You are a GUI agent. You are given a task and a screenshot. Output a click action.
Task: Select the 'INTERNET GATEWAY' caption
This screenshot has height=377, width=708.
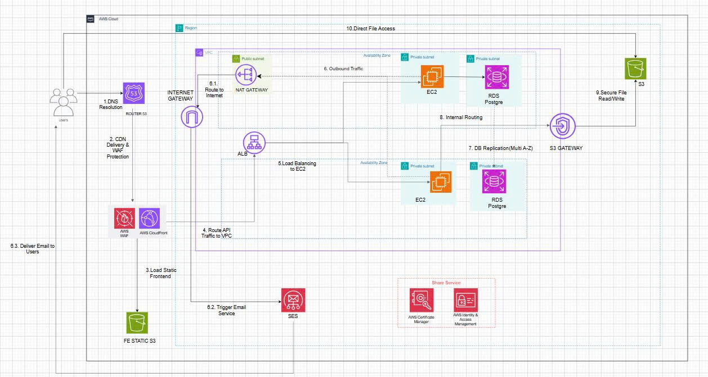pyautogui.click(x=180, y=94)
